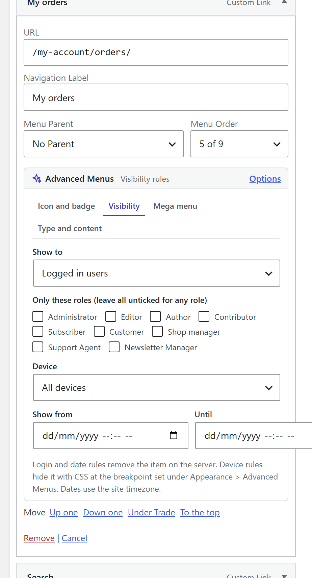Open the Menu Parent dropdown
This screenshot has height=578, width=312.
tap(104, 144)
